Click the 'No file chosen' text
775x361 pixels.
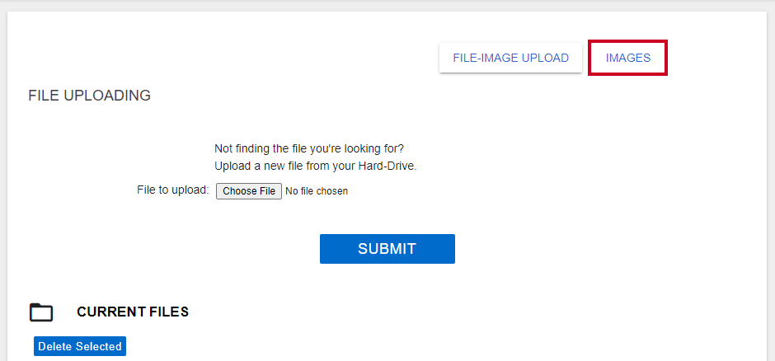(317, 191)
